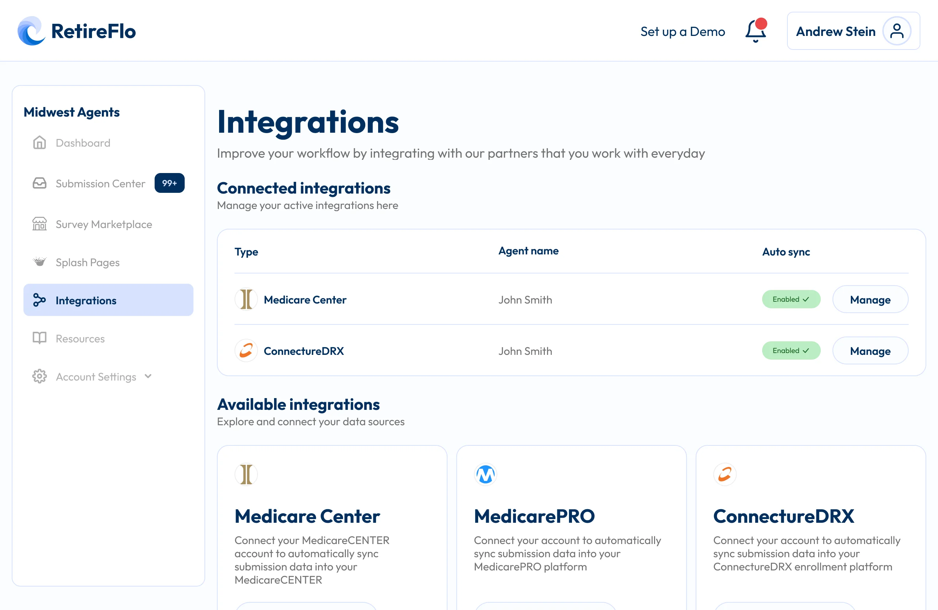Click the 99+ Submission Center badge
This screenshot has width=938, height=610.
(169, 183)
